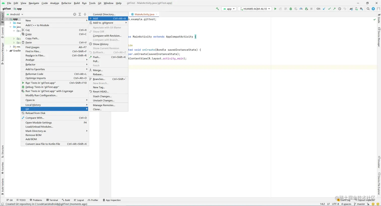
Task: Click the Git push arrow icon
Action: pos(334,9)
